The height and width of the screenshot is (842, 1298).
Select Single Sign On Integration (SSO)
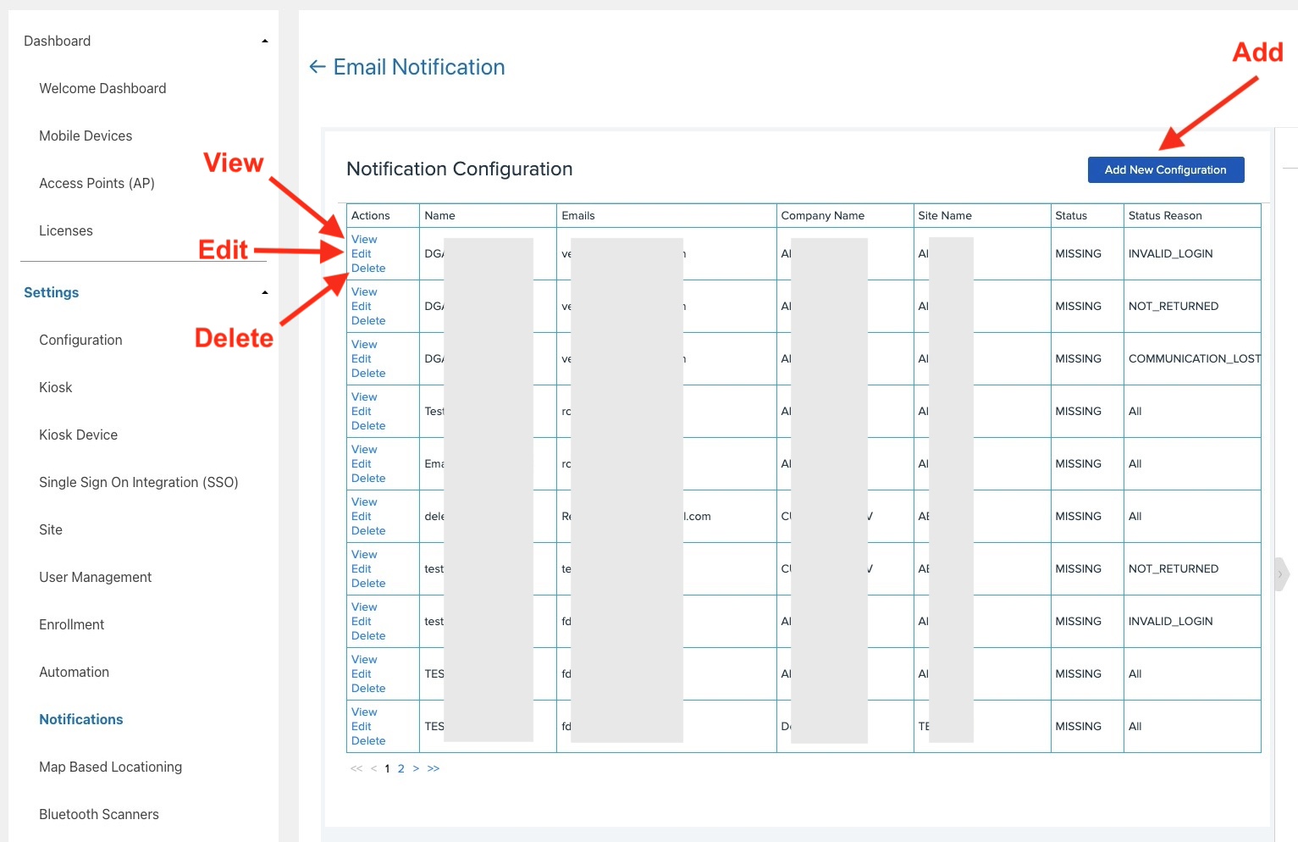tap(139, 482)
